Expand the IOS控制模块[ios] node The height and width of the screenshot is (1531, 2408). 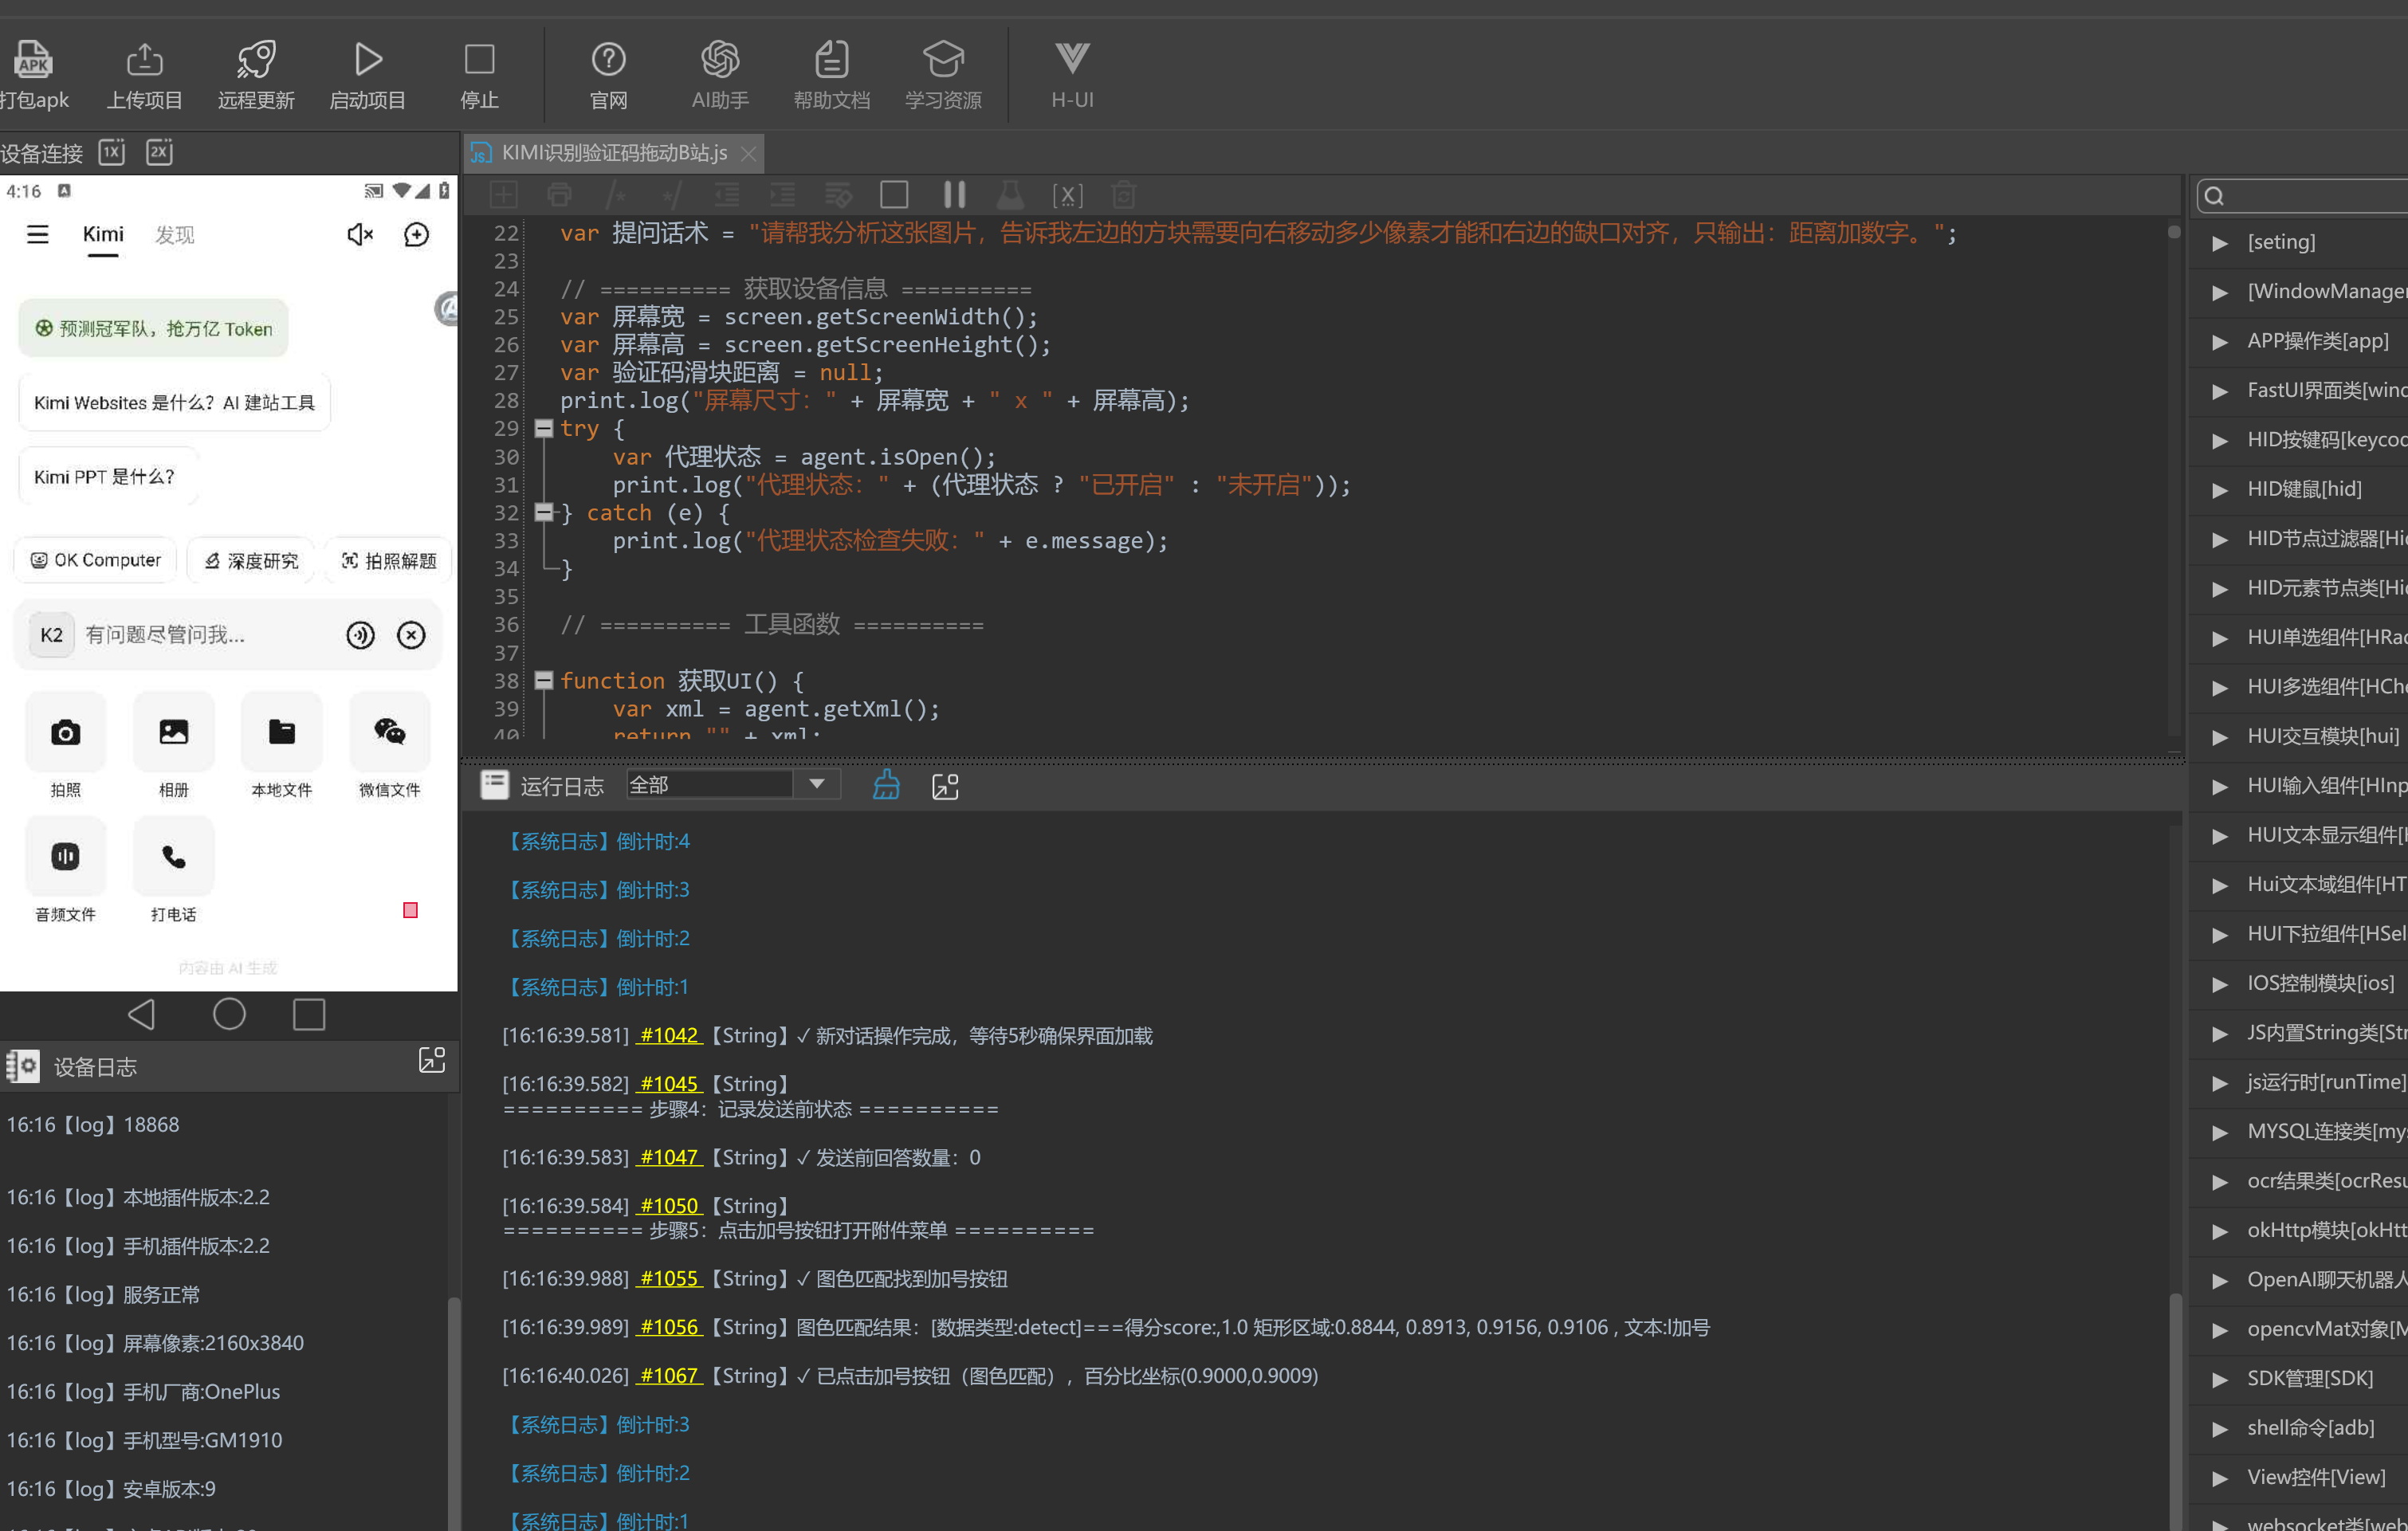coord(2219,984)
